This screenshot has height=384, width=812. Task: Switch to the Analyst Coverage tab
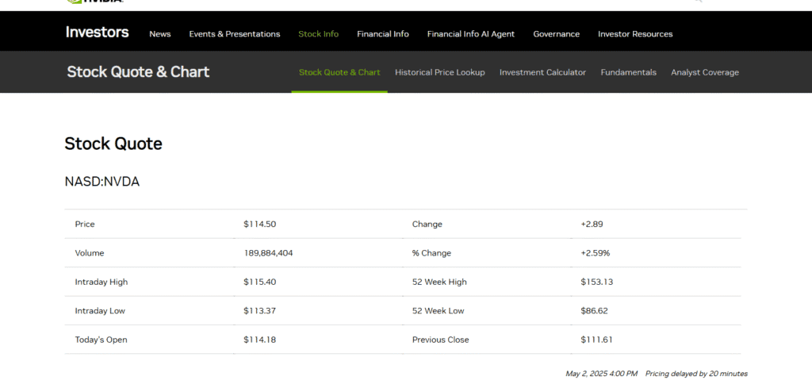coord(705,72)
